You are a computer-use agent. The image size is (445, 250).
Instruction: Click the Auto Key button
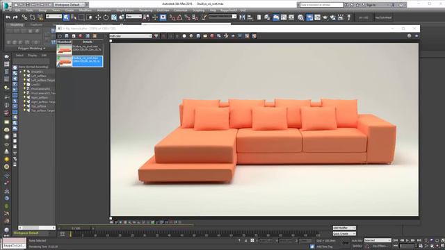(x=357, y=241)
